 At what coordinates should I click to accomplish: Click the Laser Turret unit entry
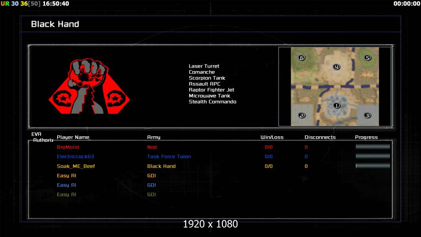point(204,66)
